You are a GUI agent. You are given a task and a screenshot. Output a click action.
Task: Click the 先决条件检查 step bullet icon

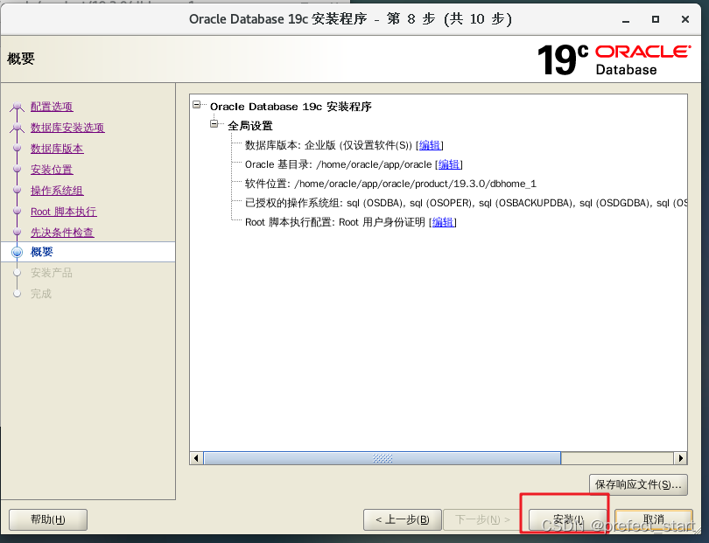[x=18, y=232]
